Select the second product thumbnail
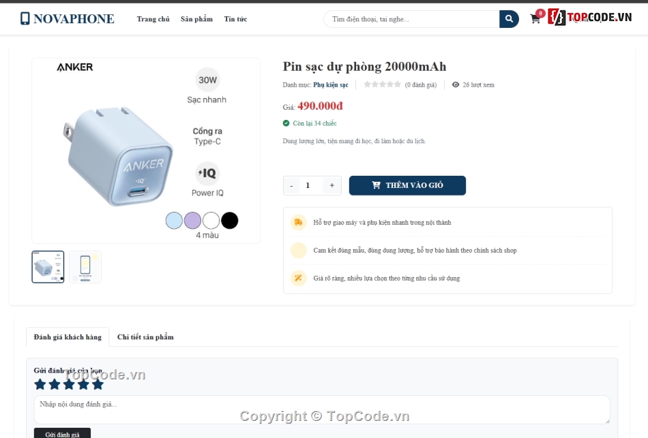 pos(85,266)
